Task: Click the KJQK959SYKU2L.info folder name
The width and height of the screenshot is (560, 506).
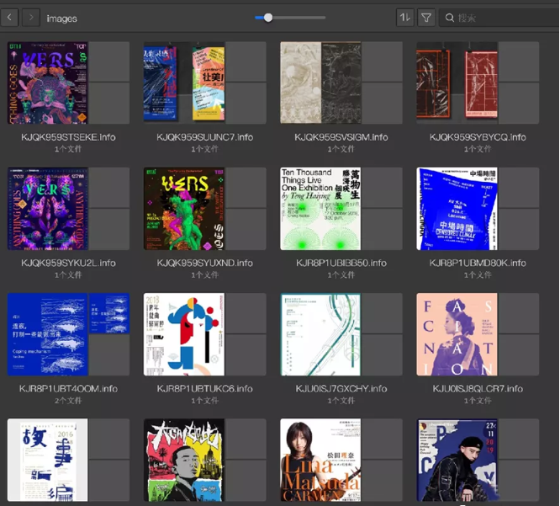Action: (68, 264)
